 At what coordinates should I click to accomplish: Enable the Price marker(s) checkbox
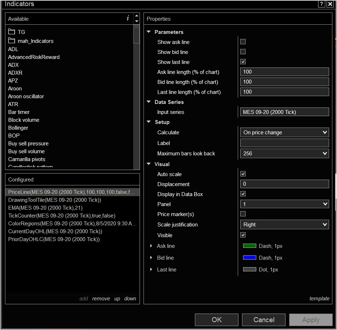[243, 214]
